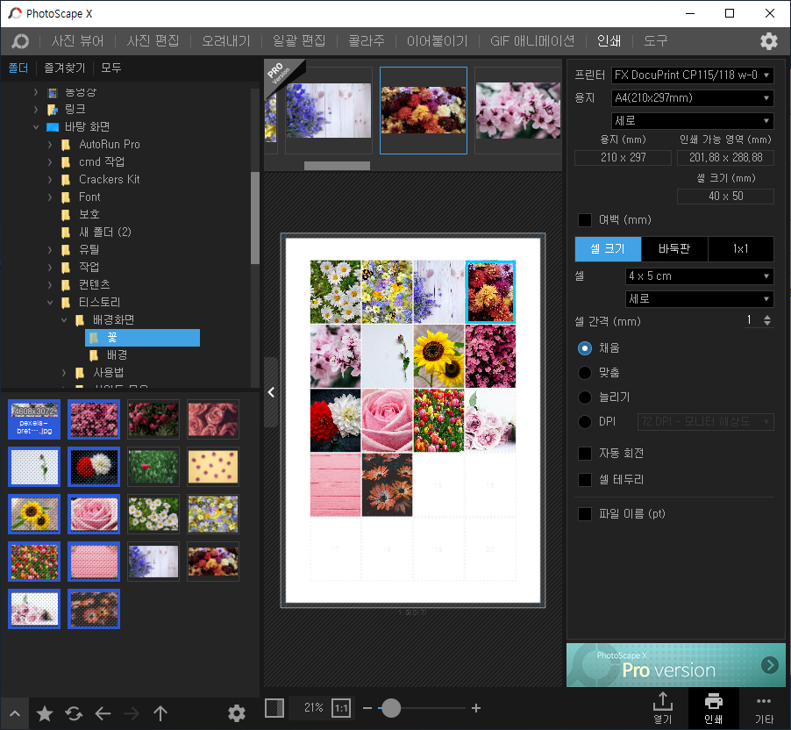Go back with left arrow icon
791x730 pixels.
[x=103, y=713]
